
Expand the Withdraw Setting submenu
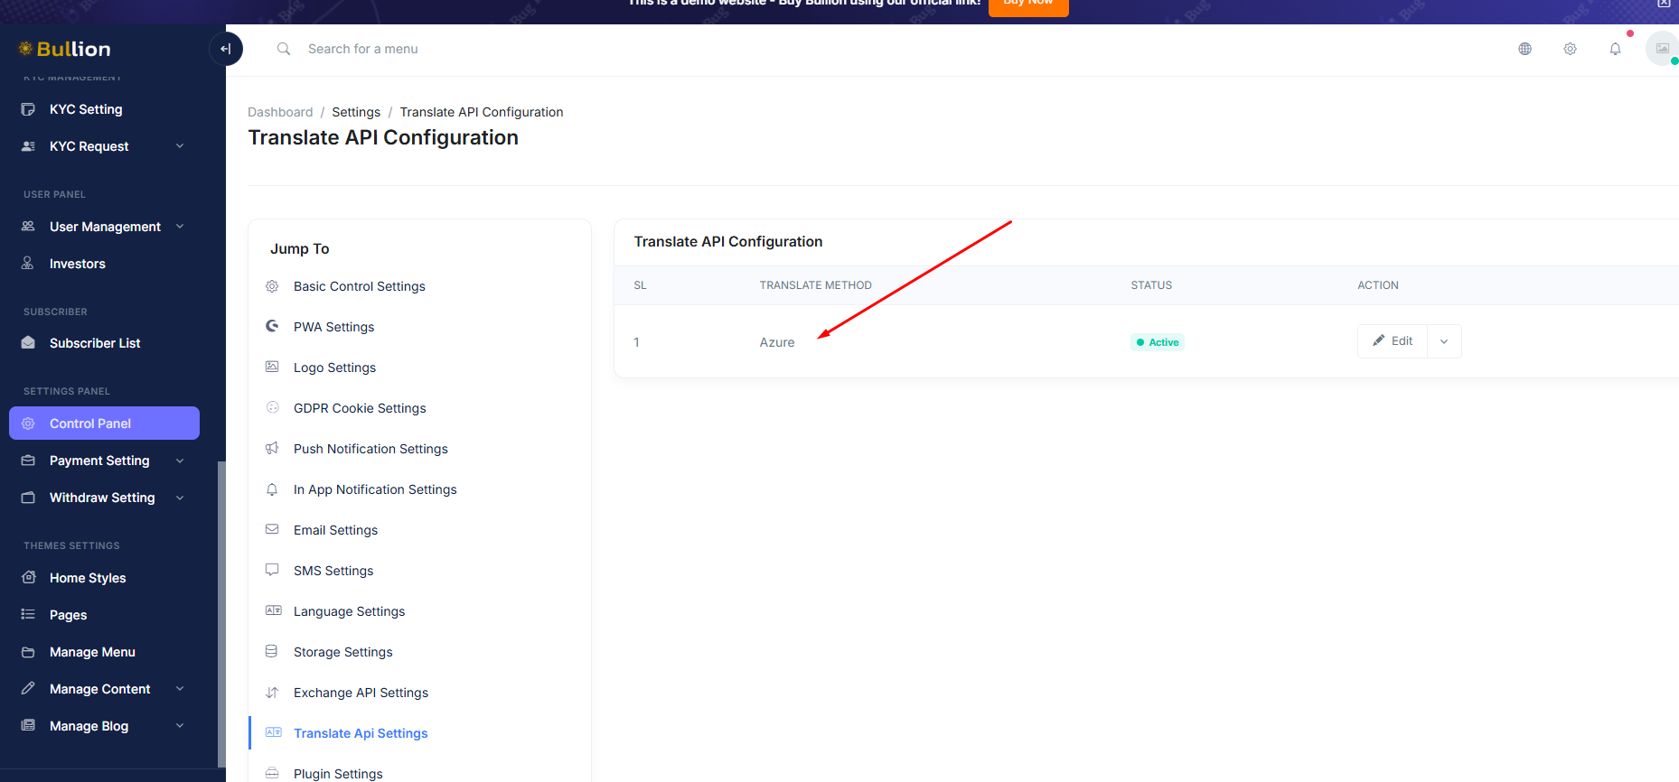[180, 498]
